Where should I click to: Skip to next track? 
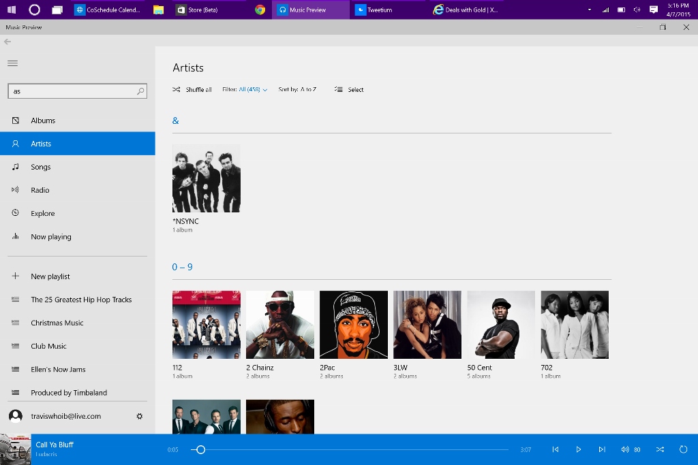pos(602,449)
